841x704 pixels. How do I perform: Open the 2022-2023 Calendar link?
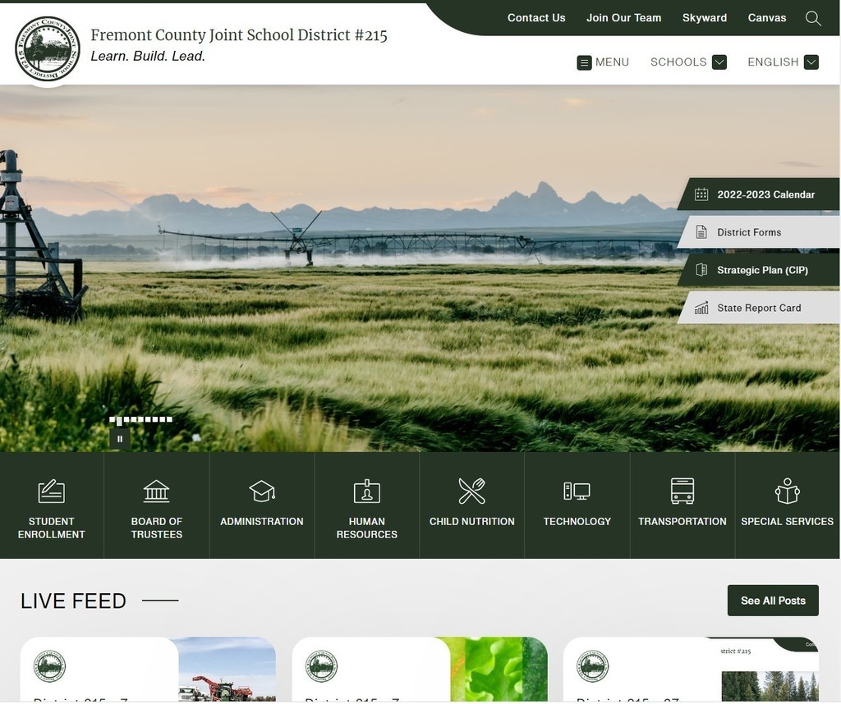pos(765,194)
